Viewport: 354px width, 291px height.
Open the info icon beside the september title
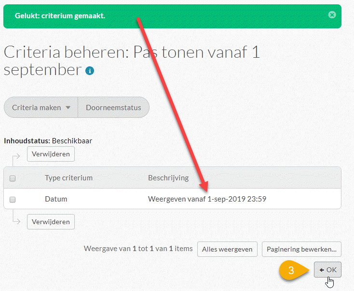(x=90, y=71)
